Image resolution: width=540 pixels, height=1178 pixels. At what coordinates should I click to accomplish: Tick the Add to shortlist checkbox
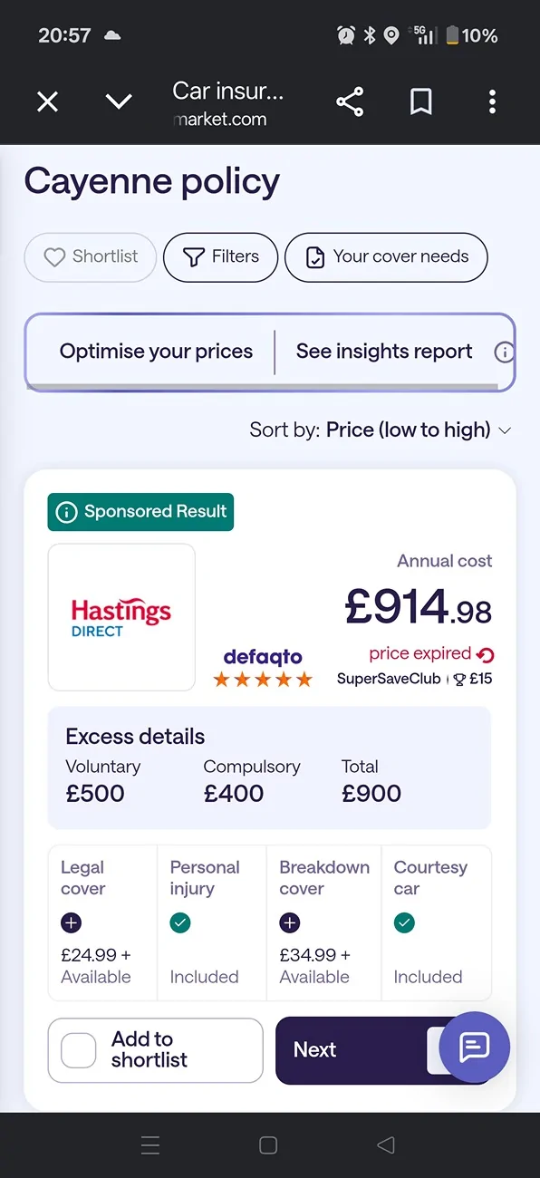(79, 1051)
